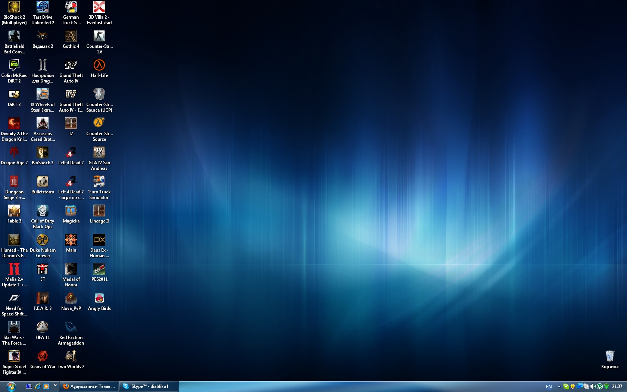627x392 pixels.
Task: Click Show Desktop in Quick Launch
Action: 29,386
